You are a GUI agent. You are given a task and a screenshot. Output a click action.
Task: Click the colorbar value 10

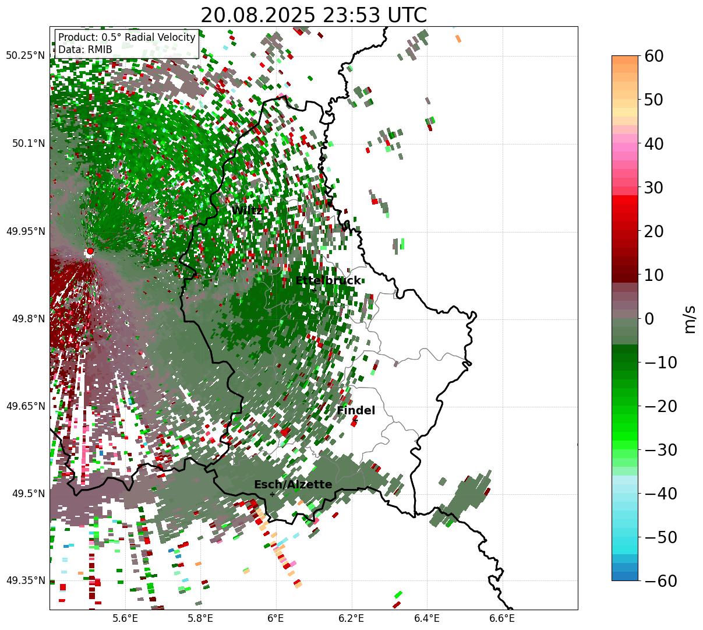[653, 274]
